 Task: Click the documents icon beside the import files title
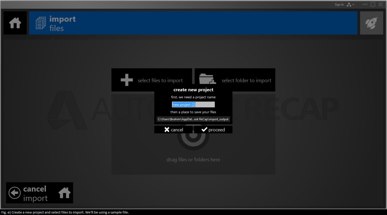(x=40, y=23)
